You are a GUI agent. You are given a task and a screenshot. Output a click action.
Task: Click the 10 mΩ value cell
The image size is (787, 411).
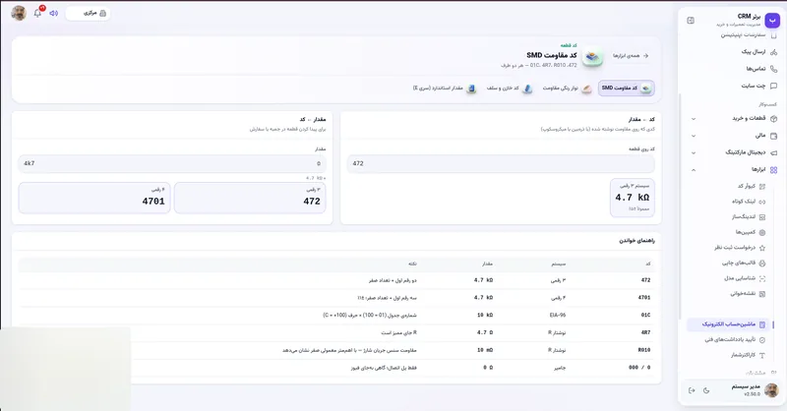484,350
